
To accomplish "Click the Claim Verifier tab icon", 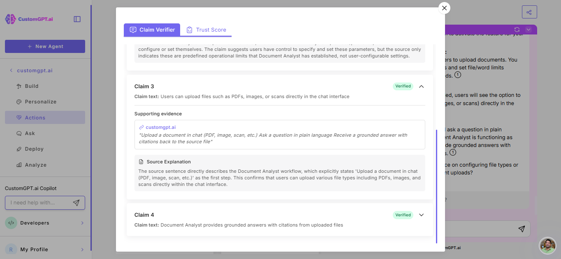I will pos(133,30).
